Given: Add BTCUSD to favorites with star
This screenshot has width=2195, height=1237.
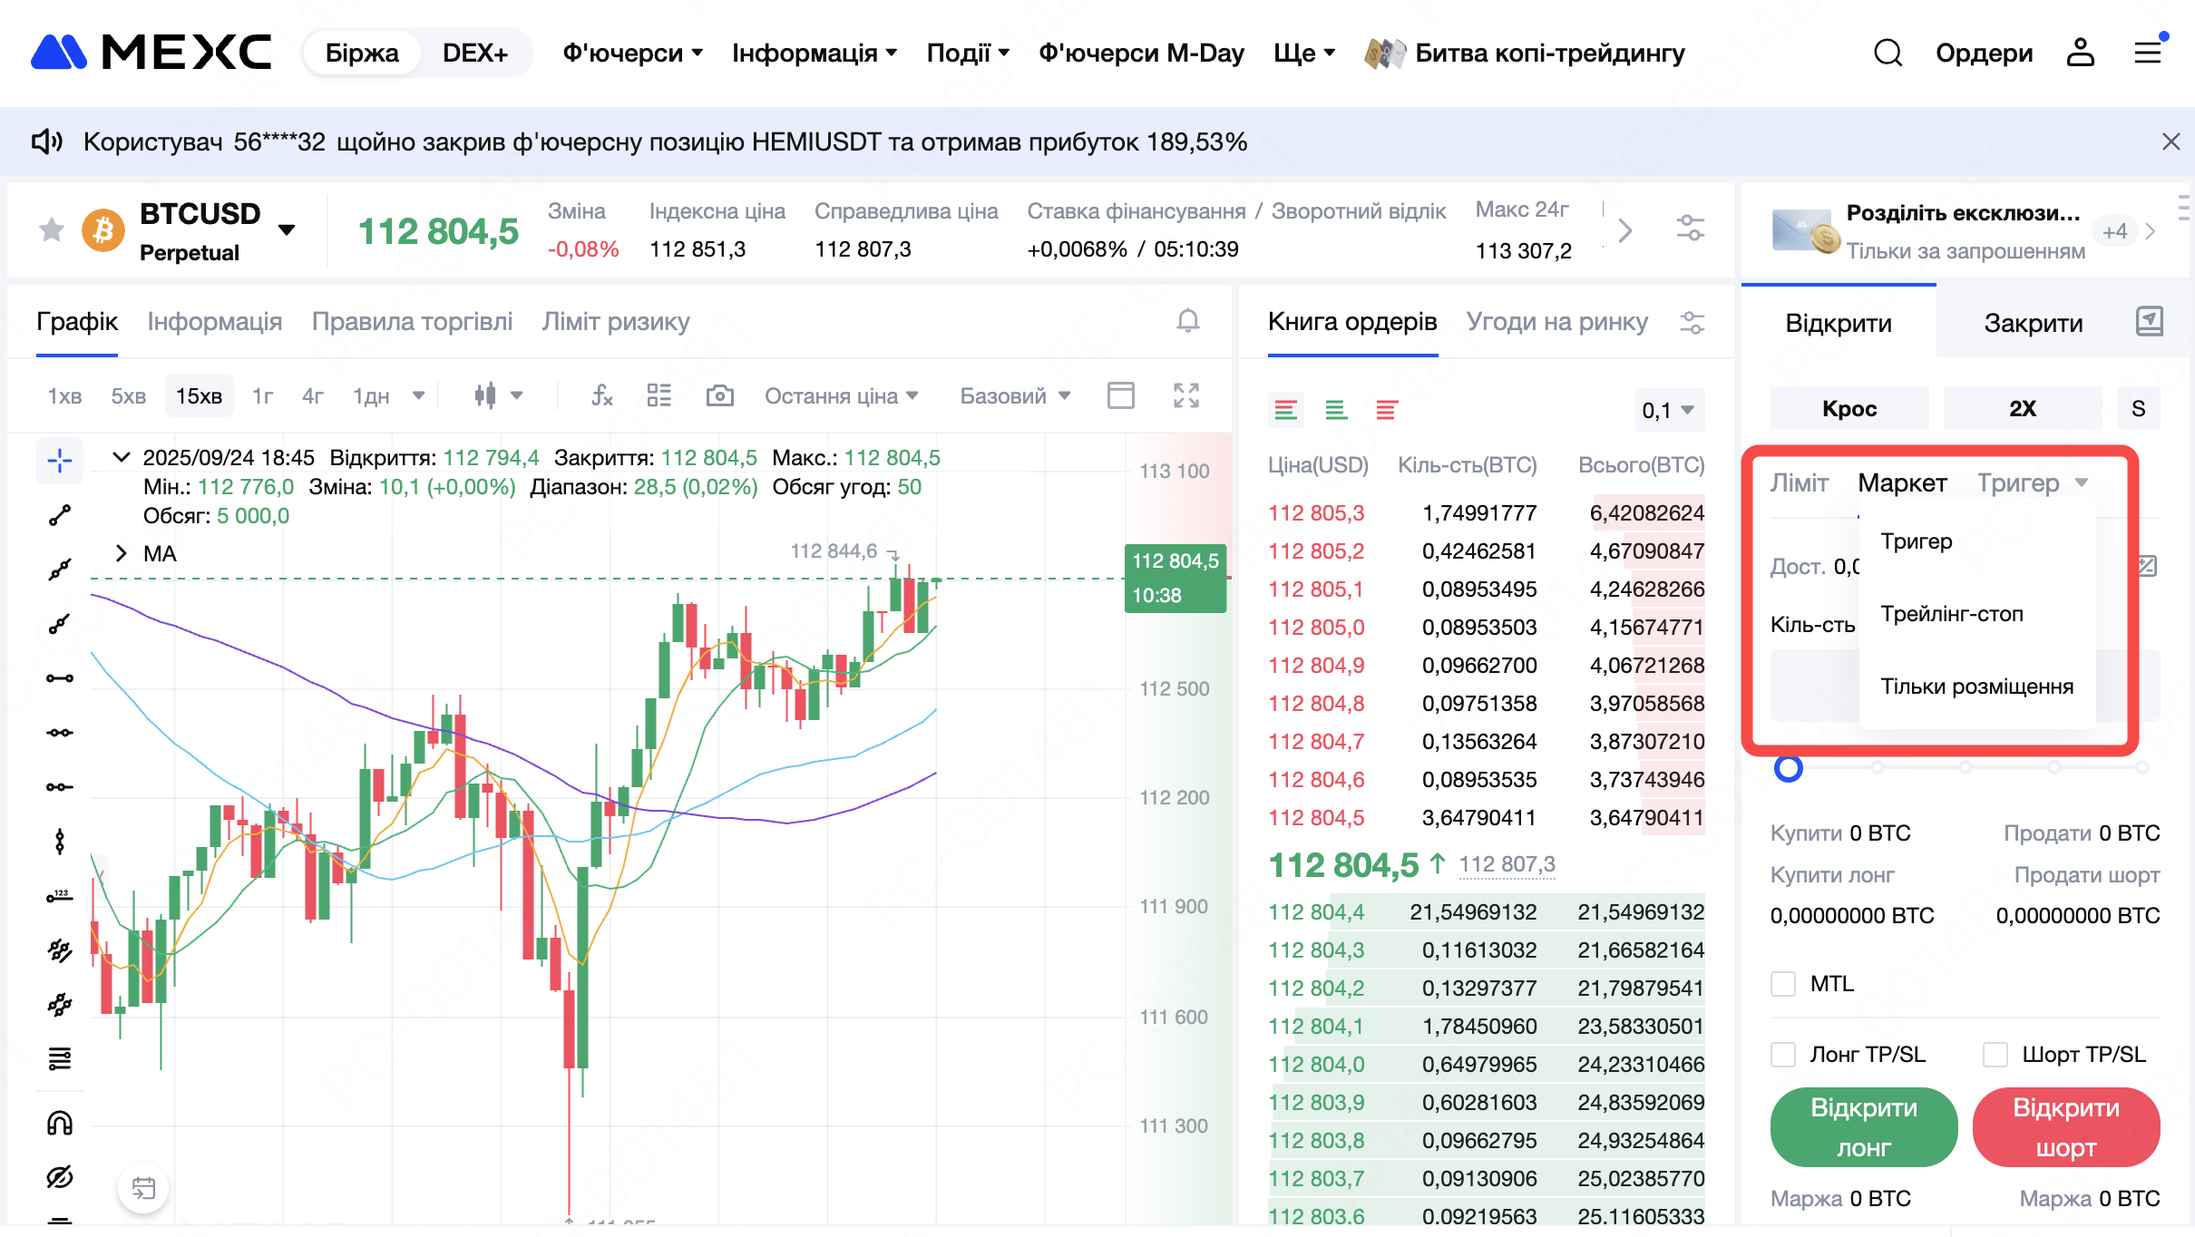Looking at the screenshot, I should click(52, 229).
